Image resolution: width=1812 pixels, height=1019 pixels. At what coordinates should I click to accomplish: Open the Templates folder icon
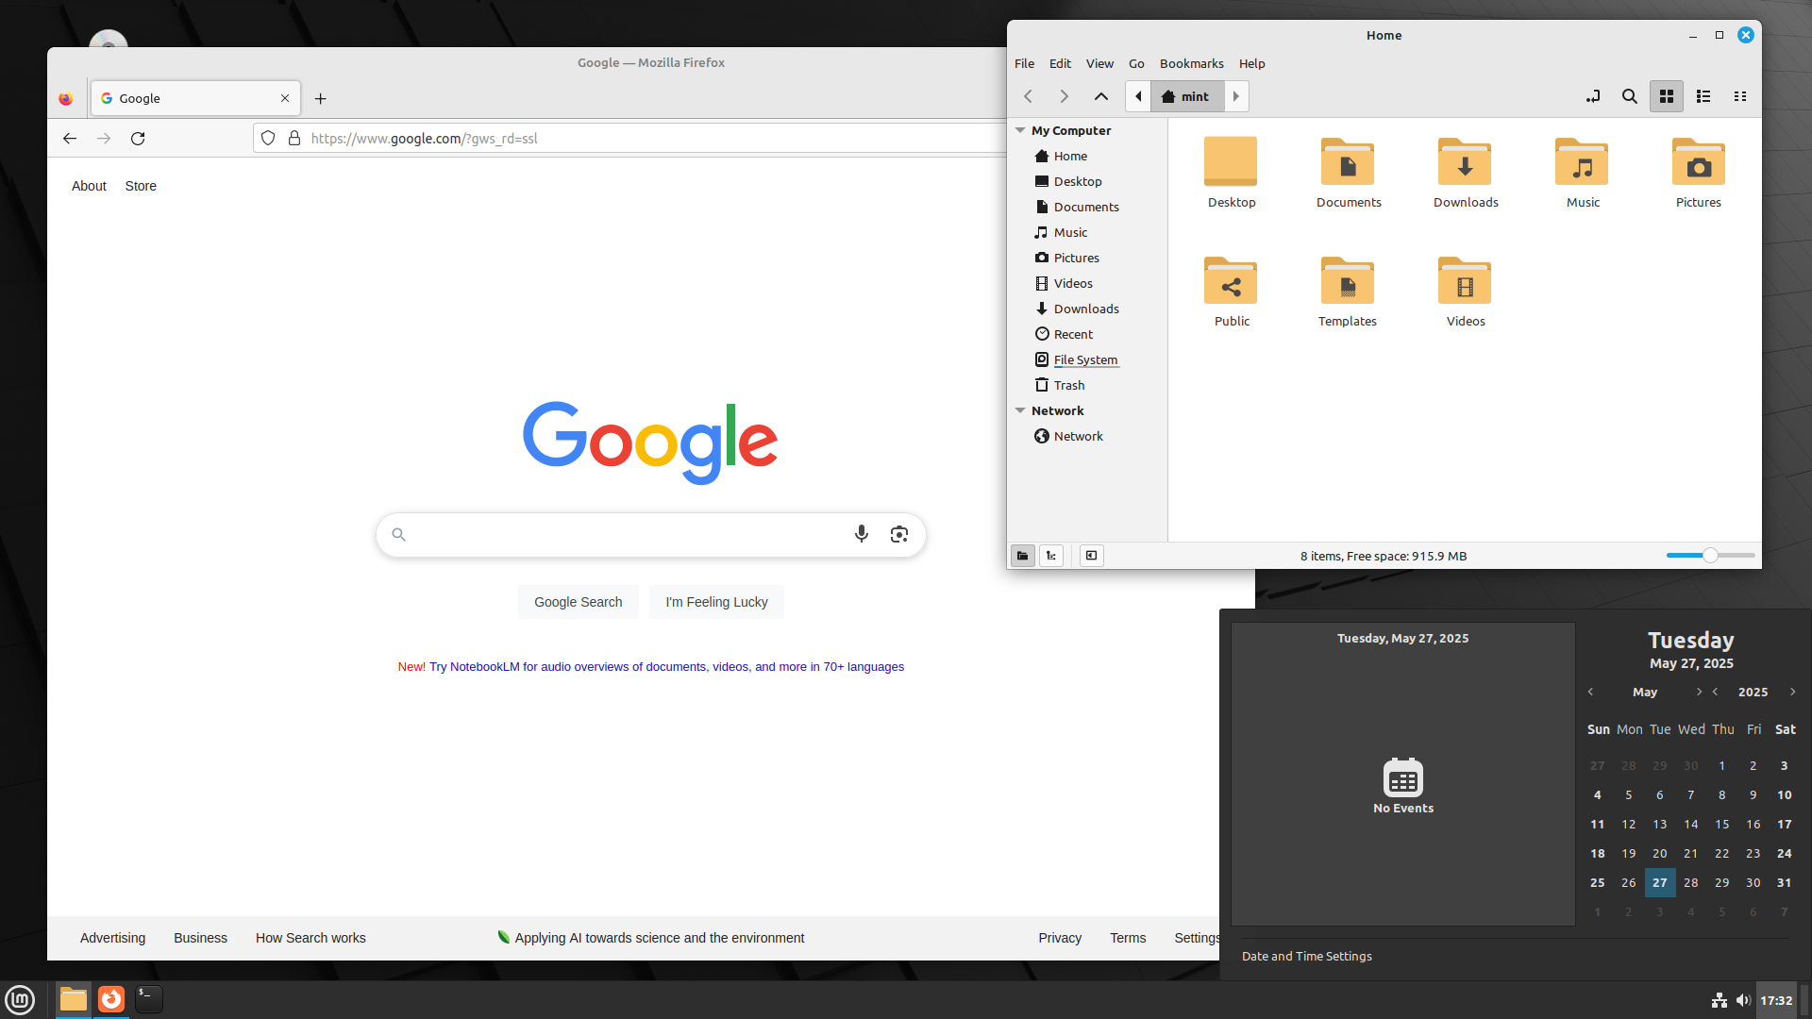[x=1348, y=281]
